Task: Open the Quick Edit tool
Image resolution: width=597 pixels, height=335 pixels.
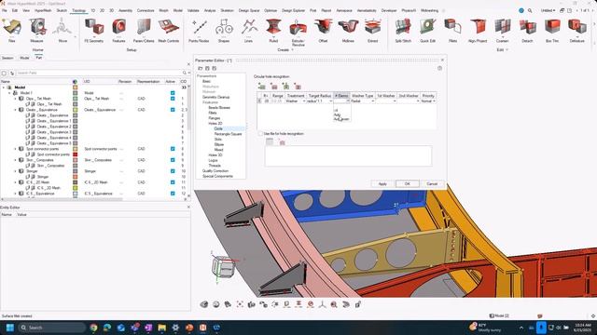Action: point(427,31)
